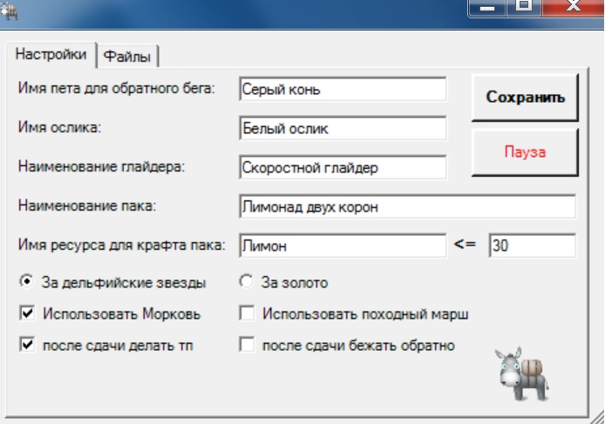Select the "За дельфийские звезды" radio option

27,282
